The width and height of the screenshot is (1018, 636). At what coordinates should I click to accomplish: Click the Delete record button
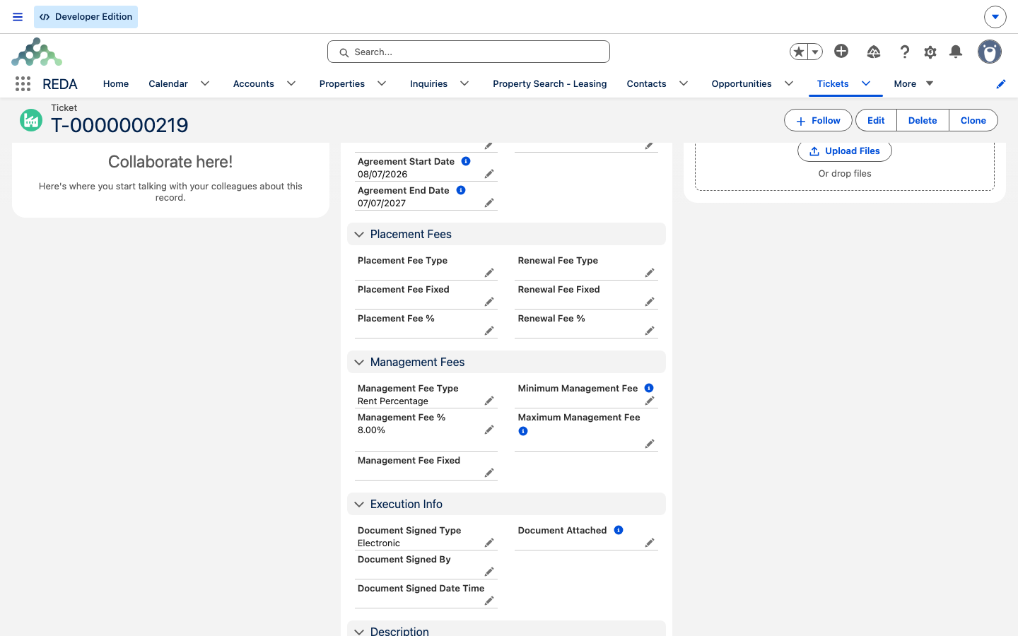tap(923, 120)
